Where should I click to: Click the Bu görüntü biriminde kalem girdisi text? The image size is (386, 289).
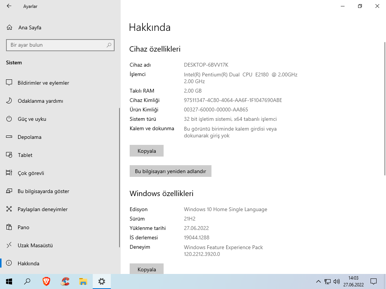[x=230, y=132]
